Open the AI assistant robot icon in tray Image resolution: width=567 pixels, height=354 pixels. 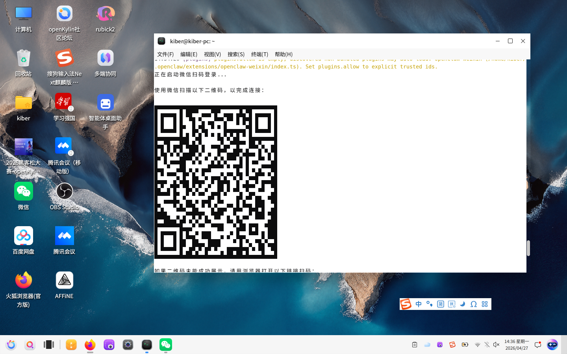point(552,345)
